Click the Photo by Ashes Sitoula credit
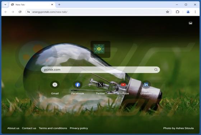This screenshot has height=135, width=201. point(178,128)
